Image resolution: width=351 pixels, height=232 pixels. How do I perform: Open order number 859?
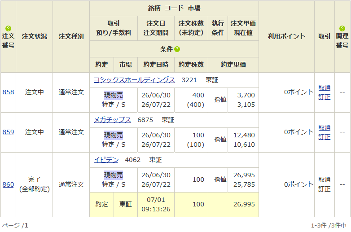8,132
